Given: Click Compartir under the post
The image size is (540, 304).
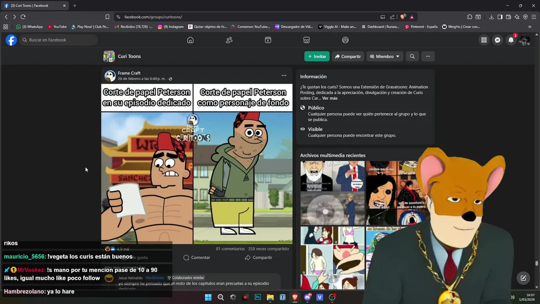Looking at the screenshot, I should (258, 258).
